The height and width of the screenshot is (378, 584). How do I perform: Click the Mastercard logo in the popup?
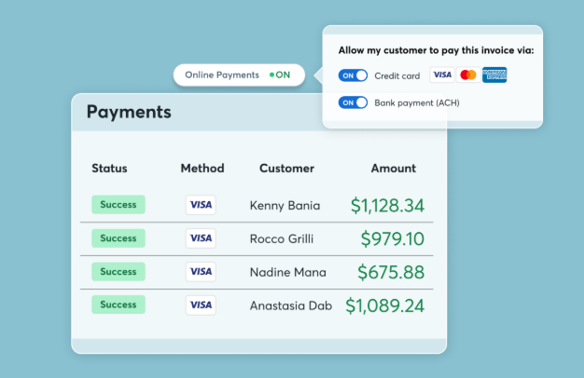point(468,75)
